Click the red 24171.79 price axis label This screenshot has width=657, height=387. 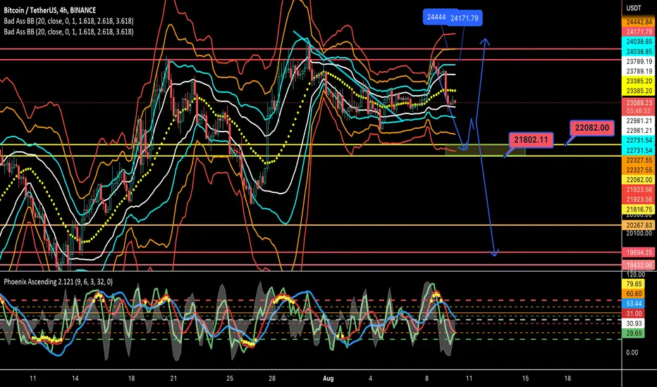(x=639, y=32)
